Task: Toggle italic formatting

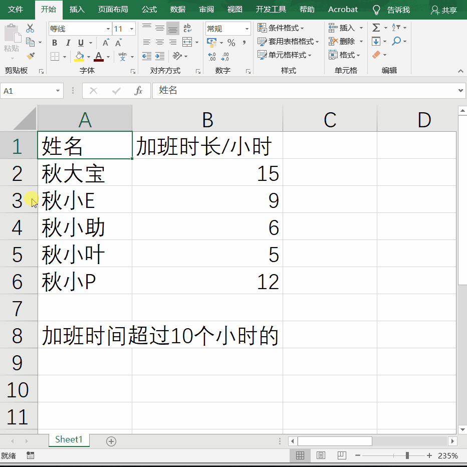Action: 67,43
